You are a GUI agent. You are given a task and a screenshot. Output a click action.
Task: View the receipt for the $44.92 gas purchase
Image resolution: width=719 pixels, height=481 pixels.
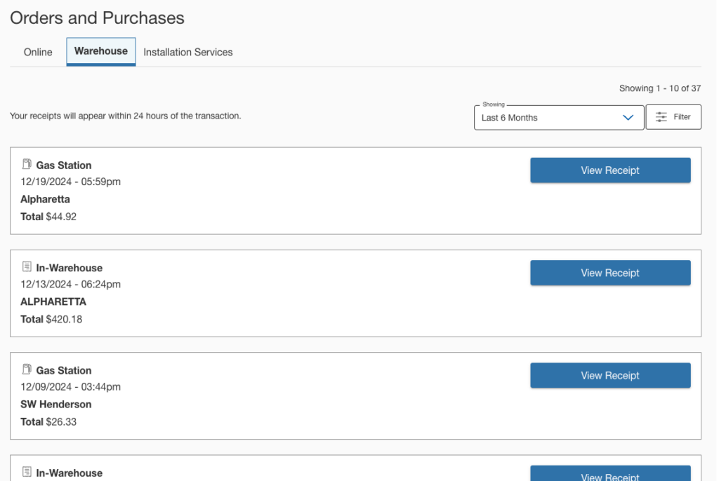pos(609,170)
